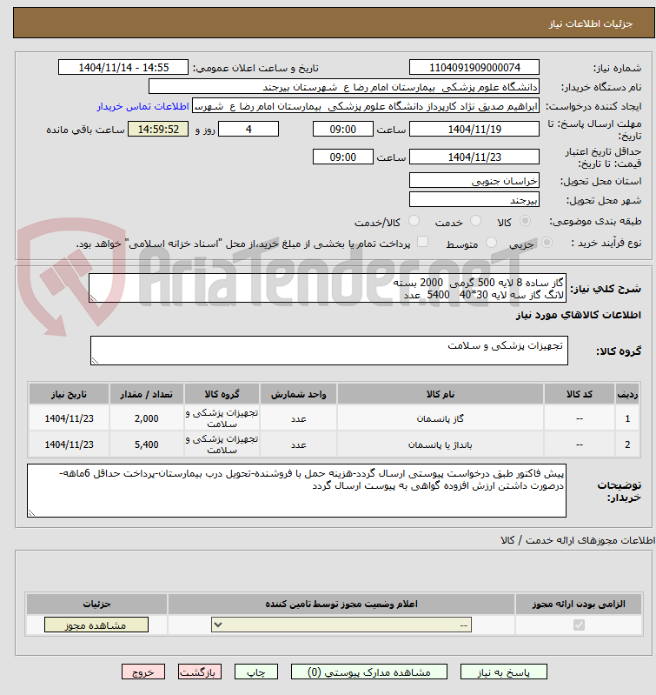
Task: Click the row number 2 cell of بانداژ یا پانسمان
Action: pos(627,444)
